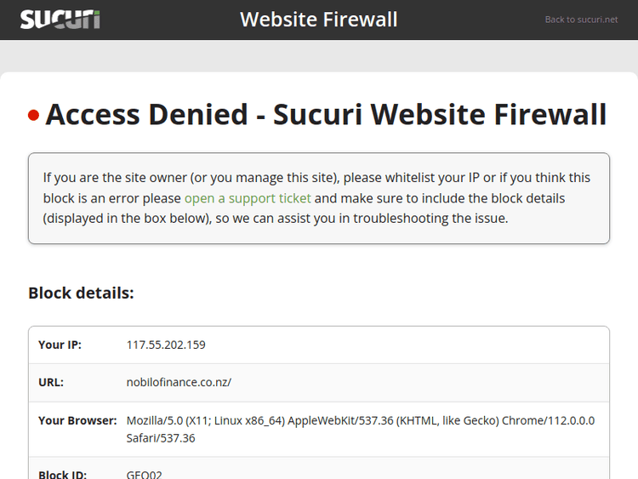The height and width of the screenshot is (479, 638).
Task: Click the Access Denied main heading
Action: pyautogui.click(x=326, y=114)
